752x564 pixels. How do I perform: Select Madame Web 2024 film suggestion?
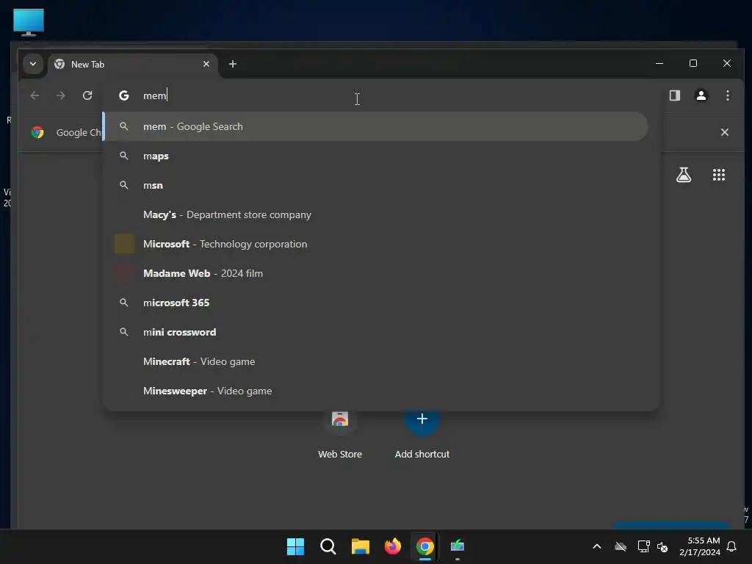coord(377,273)
